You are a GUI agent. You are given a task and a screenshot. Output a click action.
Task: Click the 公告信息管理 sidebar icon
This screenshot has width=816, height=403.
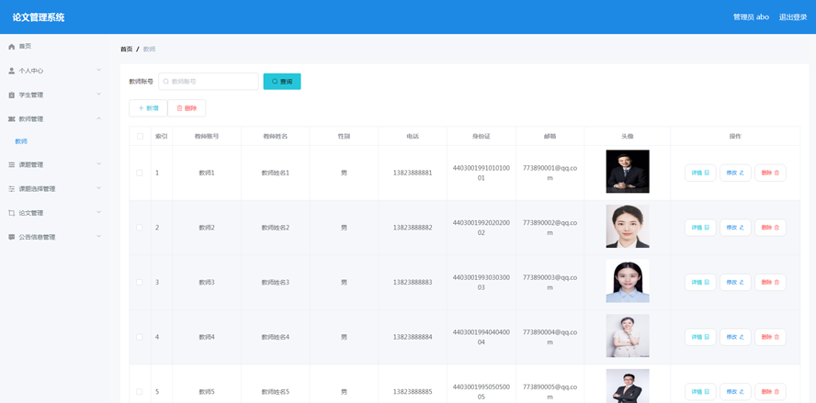pos(12,237)
